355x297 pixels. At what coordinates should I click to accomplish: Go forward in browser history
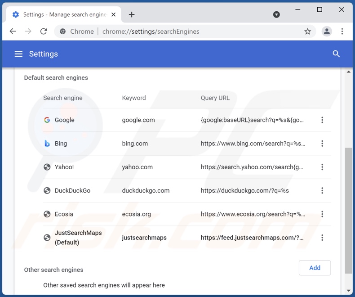point(28,31)
